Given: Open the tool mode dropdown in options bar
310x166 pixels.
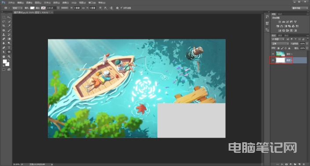Looking at the screenshot, I should pyautogui.click(x=18, y=8).
